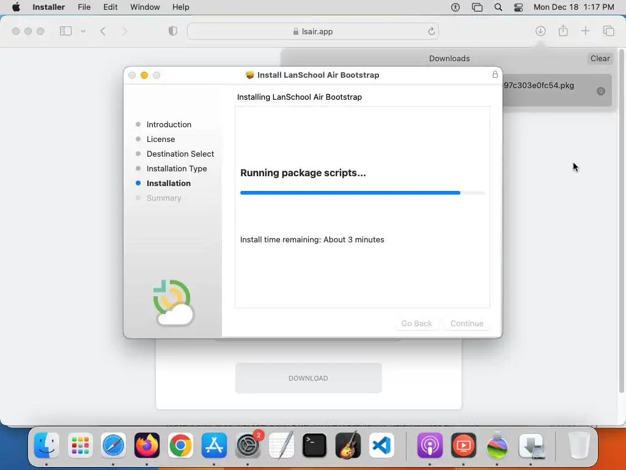Reload the lsair.app page

coord(431,31)
